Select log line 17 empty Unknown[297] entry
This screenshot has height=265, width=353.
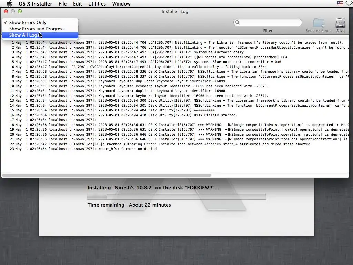pyautogui.click(x=53, y=120)
